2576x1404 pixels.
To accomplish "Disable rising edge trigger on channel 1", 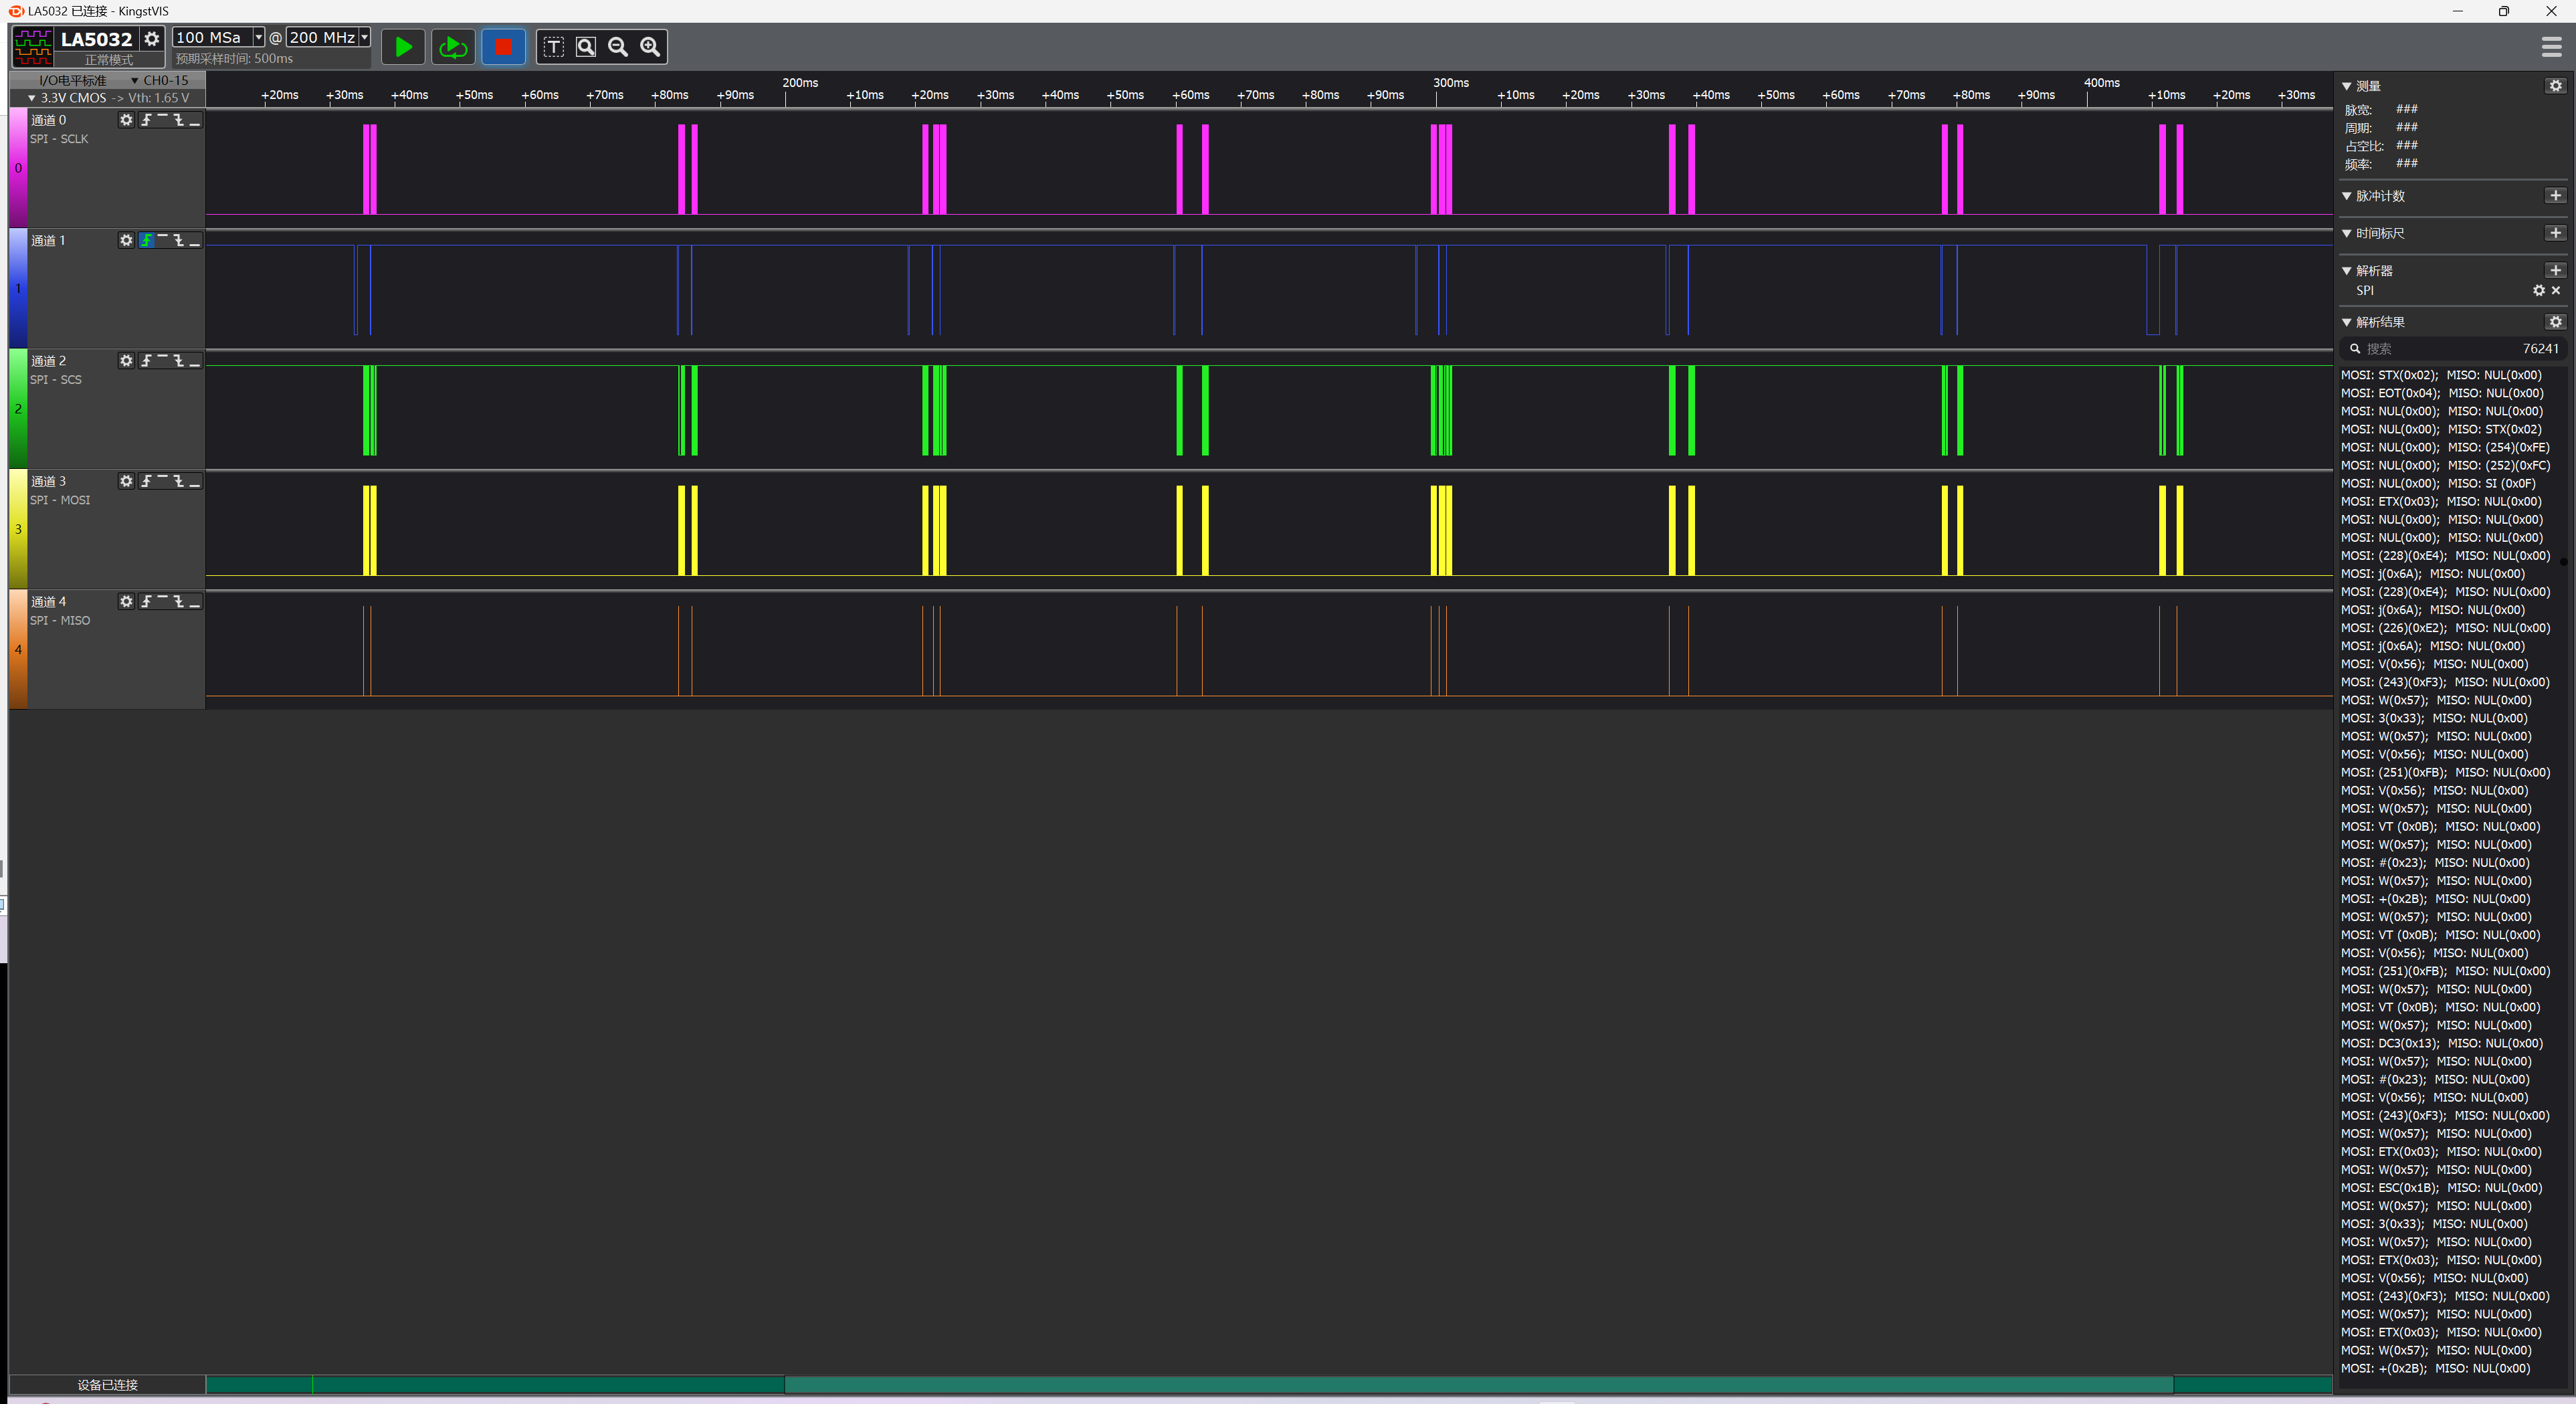I will pyautogui.click(x=146, y=240).
